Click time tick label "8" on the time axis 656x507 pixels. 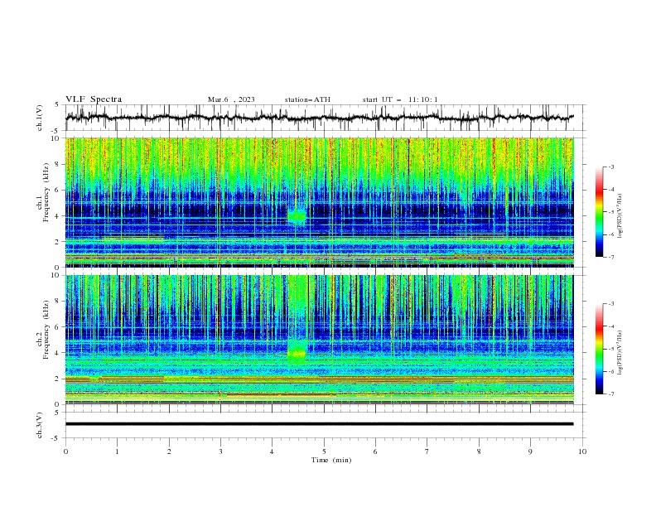click(x=479, y=451)
